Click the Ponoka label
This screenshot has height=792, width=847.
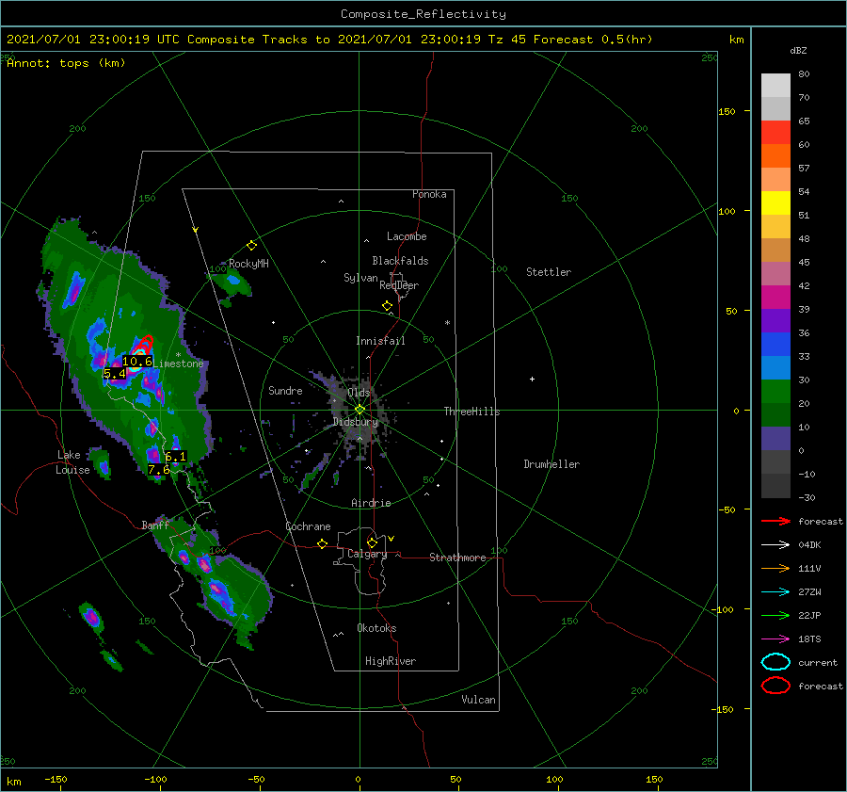429,194
